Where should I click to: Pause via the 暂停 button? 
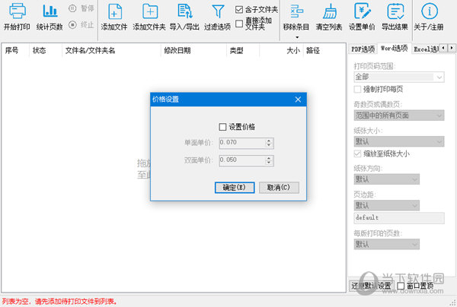(81, 8)
